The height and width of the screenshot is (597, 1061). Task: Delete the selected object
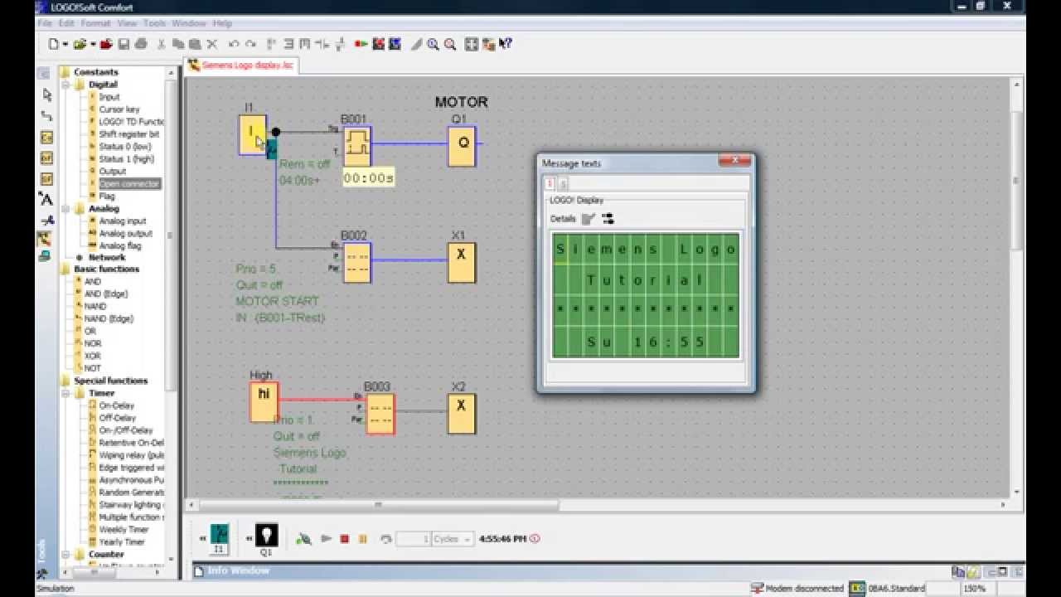click(x=211, y=44)
